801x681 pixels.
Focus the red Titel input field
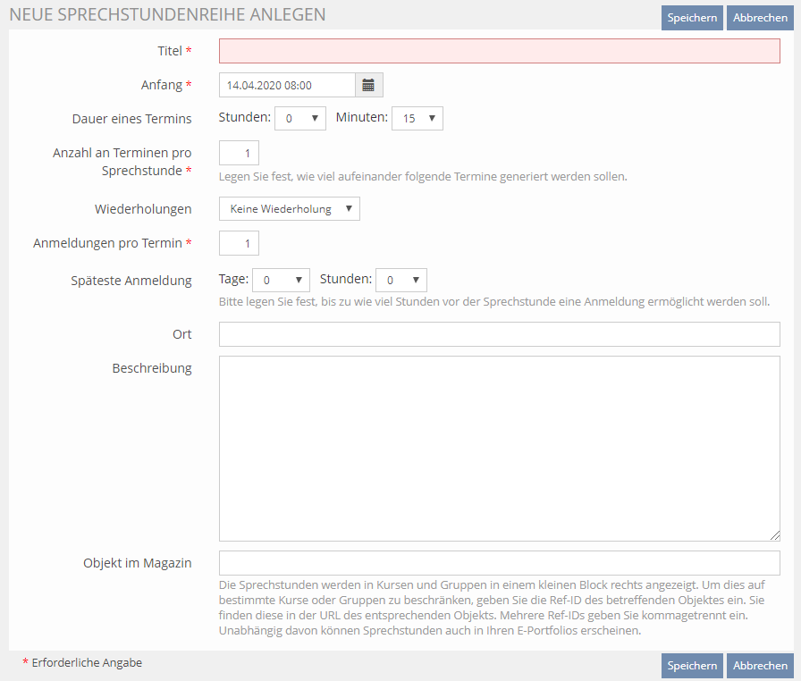[499, 51]
